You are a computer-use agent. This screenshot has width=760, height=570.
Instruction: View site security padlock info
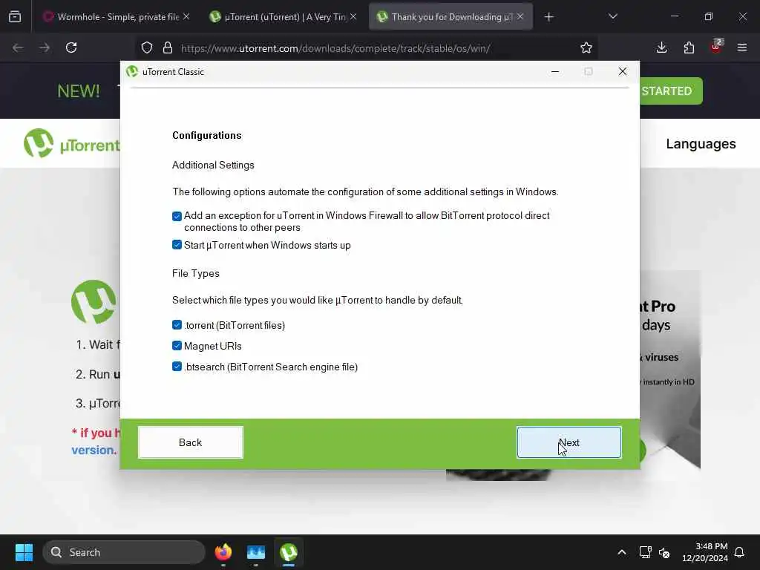[x=168, y=47]
